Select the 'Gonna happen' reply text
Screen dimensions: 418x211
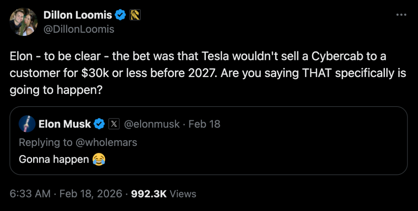pos(54,159)
